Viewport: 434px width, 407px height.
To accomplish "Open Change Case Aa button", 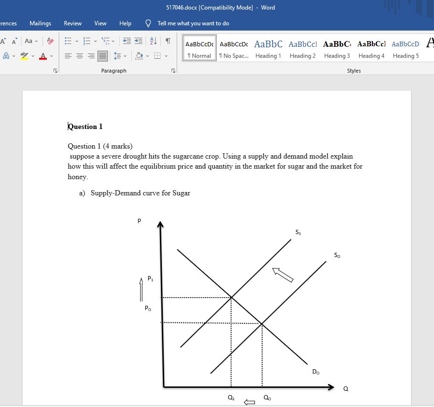I will (29, 41).
